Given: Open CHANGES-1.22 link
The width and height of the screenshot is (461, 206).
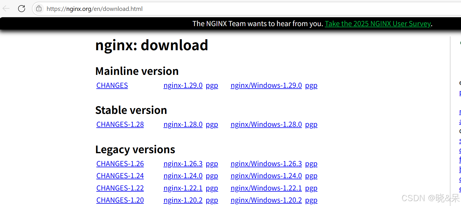Looking at the screenshot, I should click(x=120, y=188).
